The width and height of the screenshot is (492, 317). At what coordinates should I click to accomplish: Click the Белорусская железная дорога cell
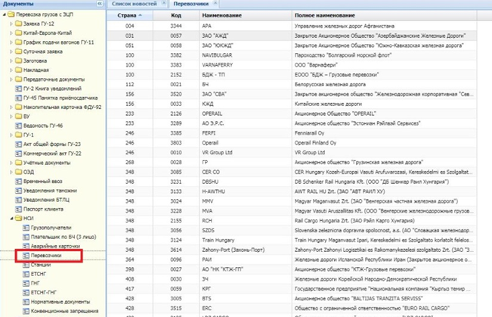click(x=384, y=85)
